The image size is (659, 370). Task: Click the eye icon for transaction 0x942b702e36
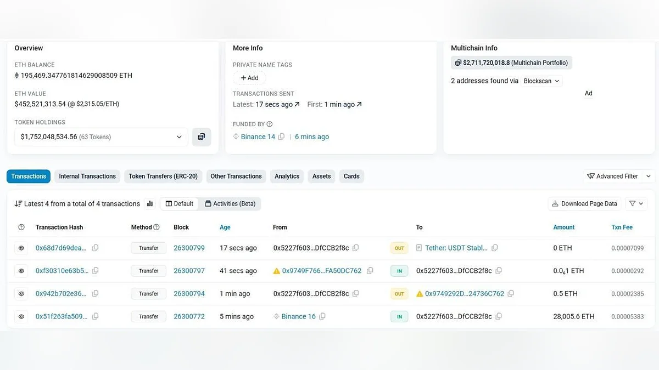point(21,294)
